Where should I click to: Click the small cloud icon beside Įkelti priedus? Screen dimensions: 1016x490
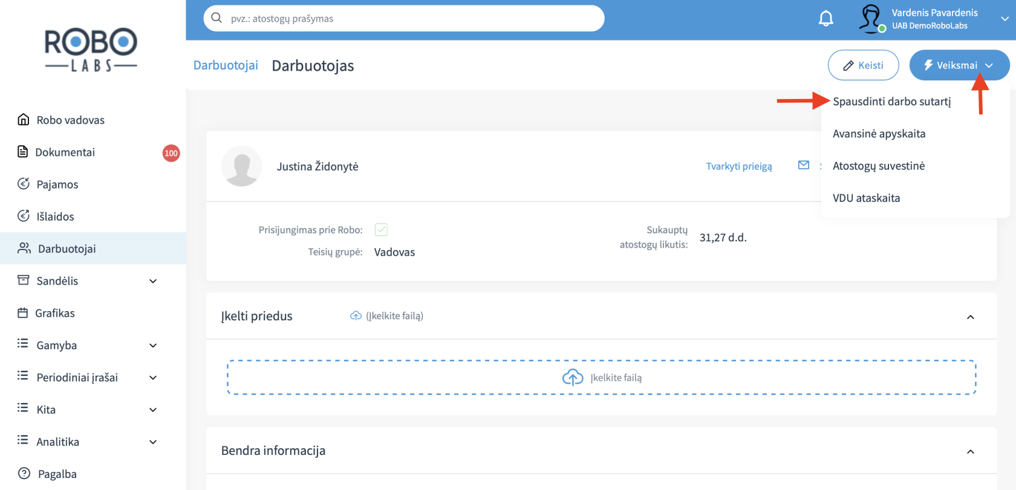[x=356, y=315]
